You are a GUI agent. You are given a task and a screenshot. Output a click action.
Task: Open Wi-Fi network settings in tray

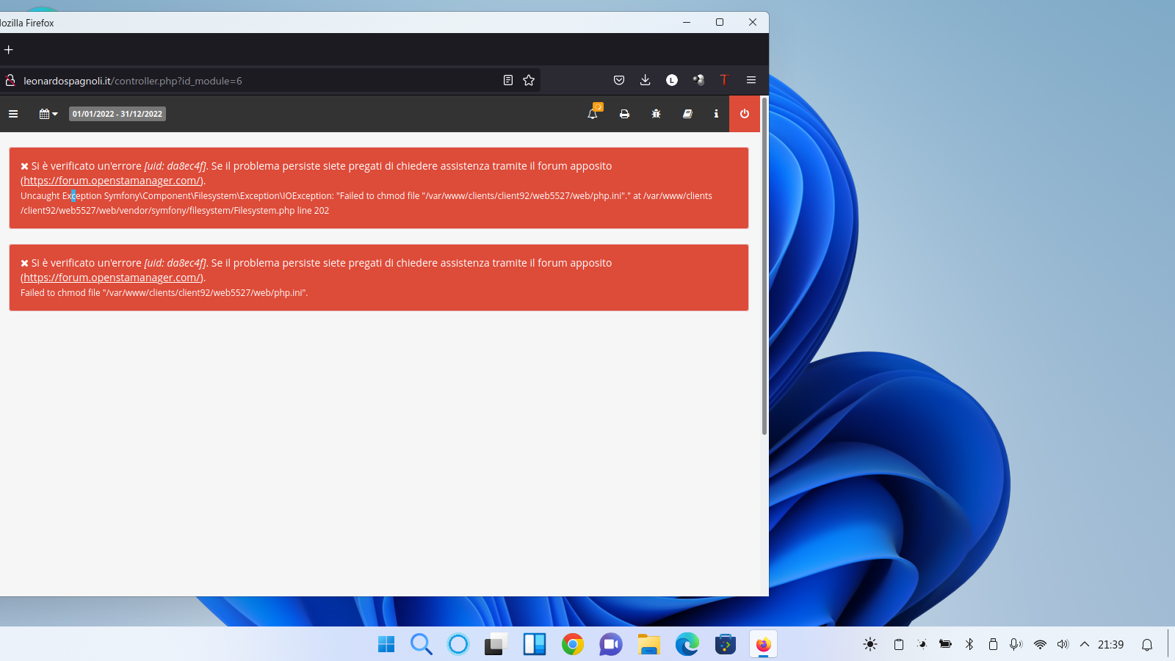click(x=1040, y=644)
